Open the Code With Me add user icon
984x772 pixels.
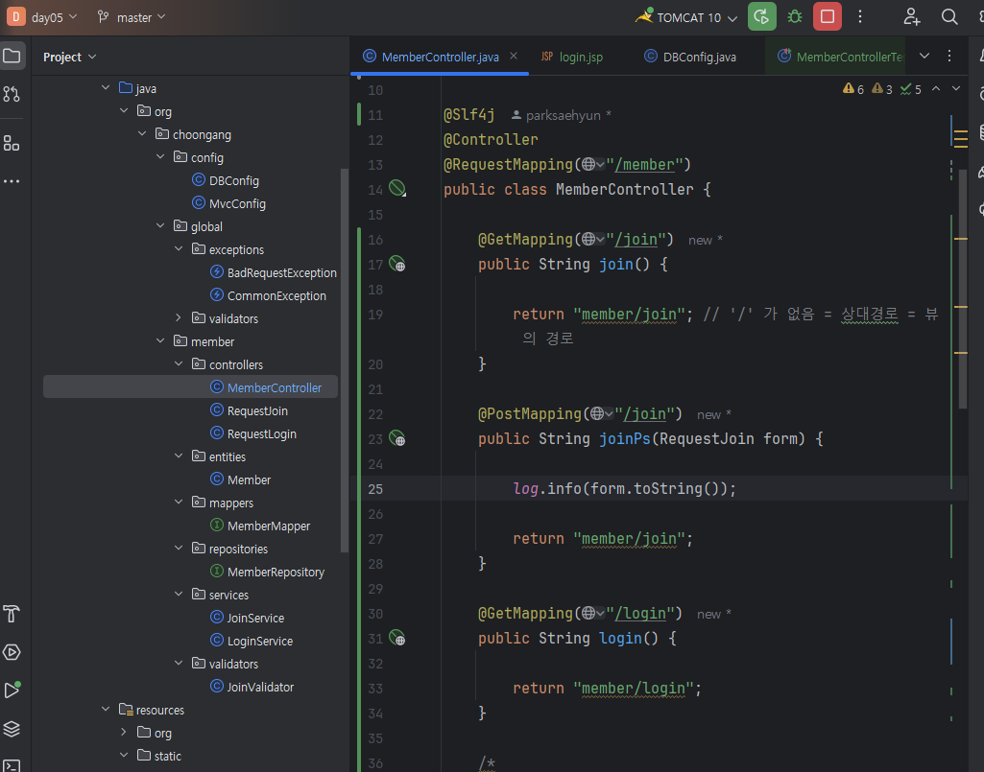(911, 17)
